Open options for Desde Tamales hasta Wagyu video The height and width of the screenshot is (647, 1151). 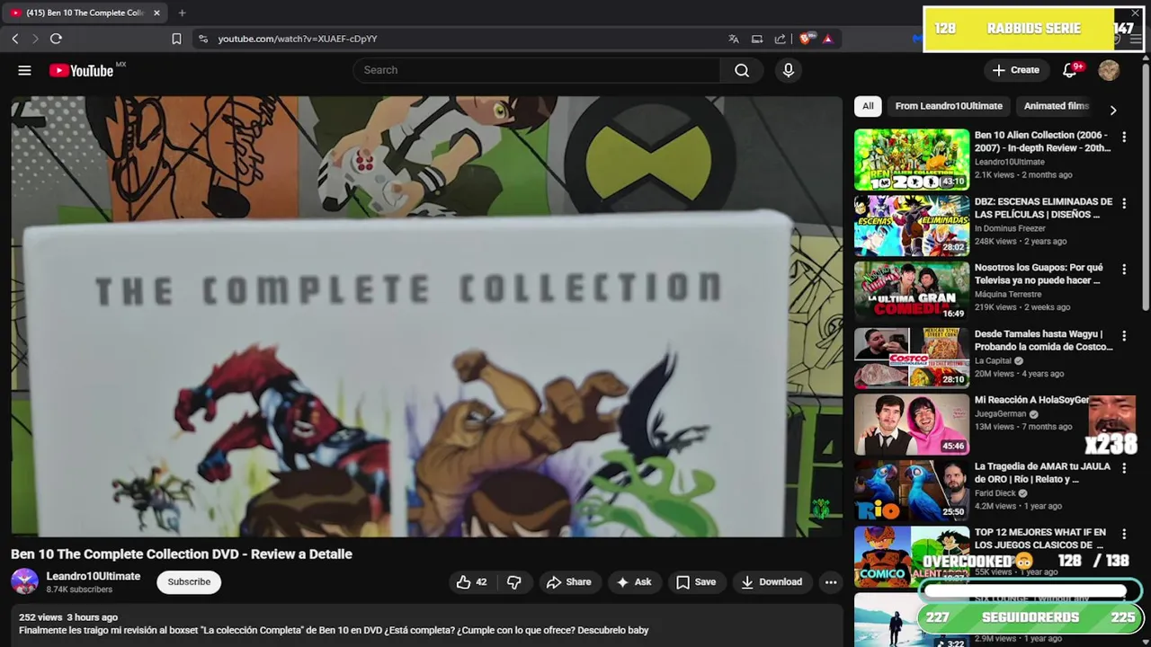tap(1124, 336)
